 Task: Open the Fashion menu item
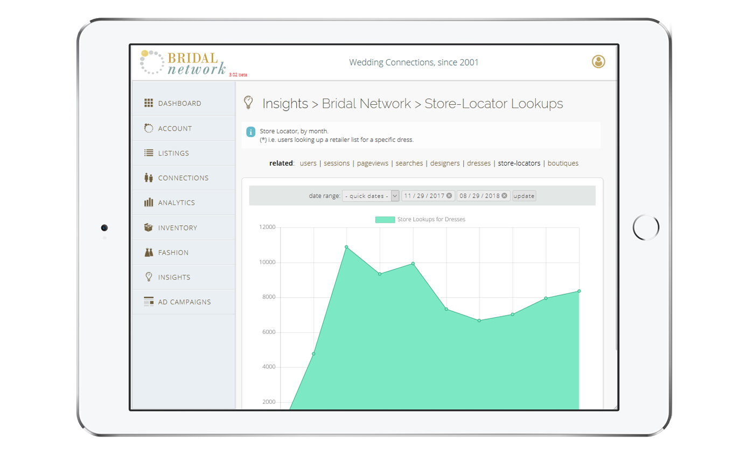coord(184,252)
